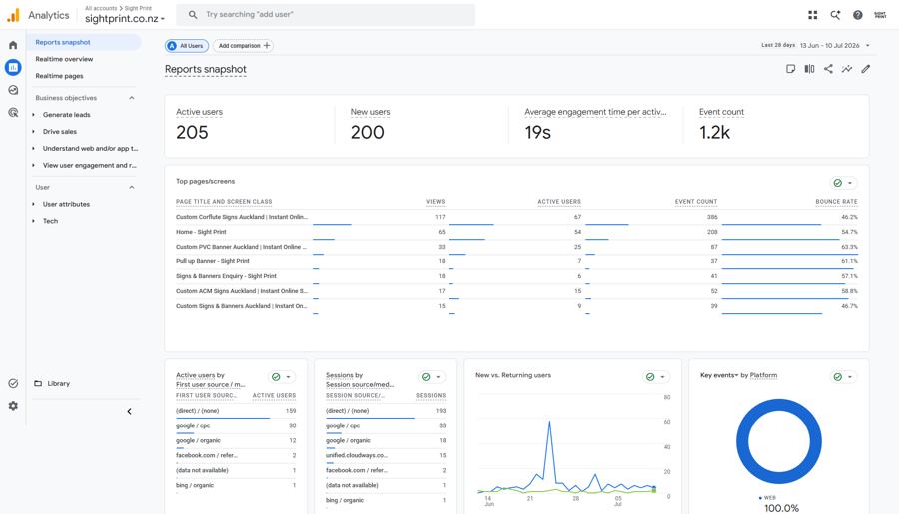The width and height of the screenshot is (899, 514).
Task: Expand the Tech item
Action: 33,221
